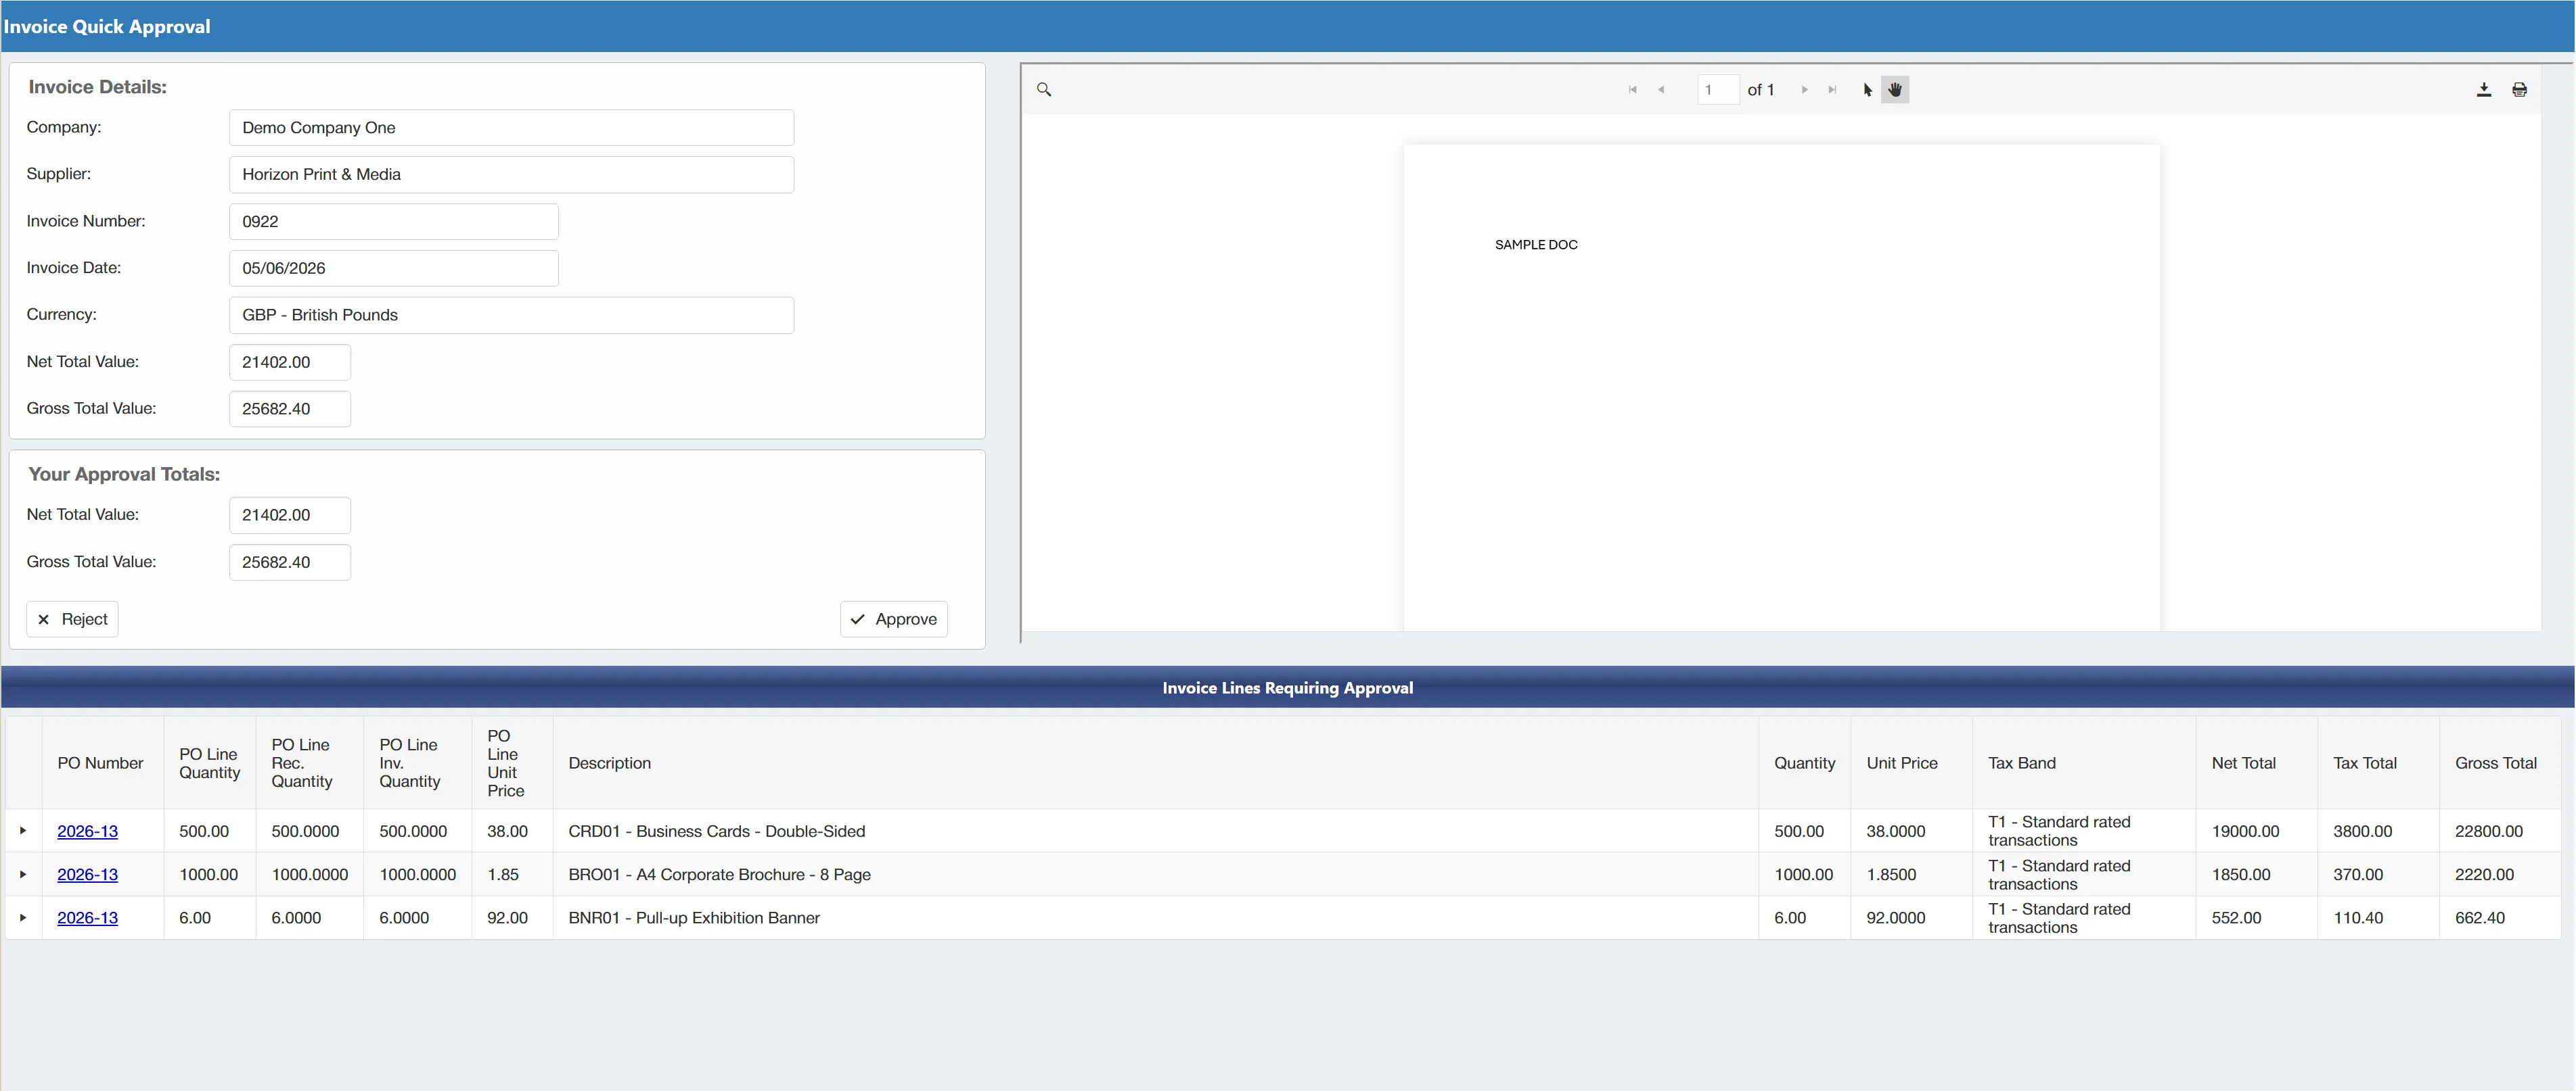Open PO 2026-13 link in Brochure row
2576x1091 pixels.
click(x=88, y=874)
